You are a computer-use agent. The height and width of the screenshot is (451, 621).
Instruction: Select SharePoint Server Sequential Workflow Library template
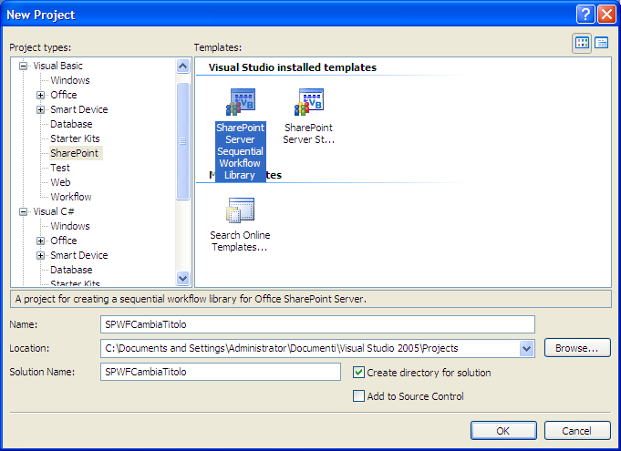coord(241,135)
